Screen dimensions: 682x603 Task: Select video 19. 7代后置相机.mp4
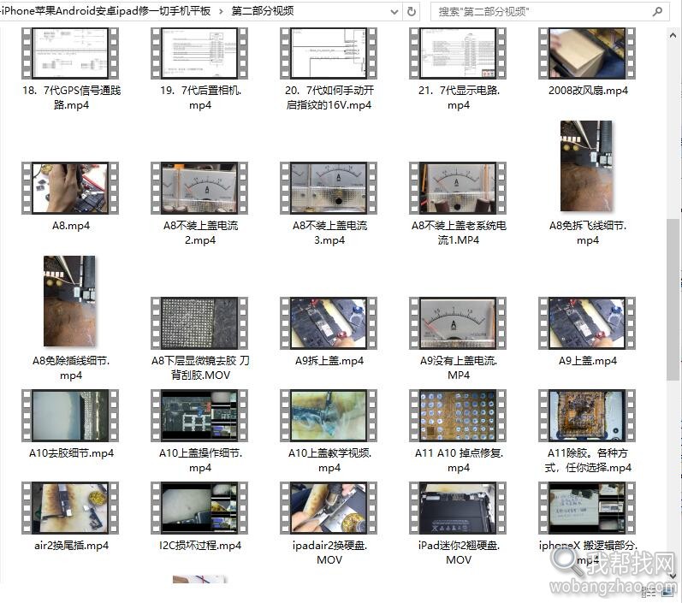click(199, 53)
